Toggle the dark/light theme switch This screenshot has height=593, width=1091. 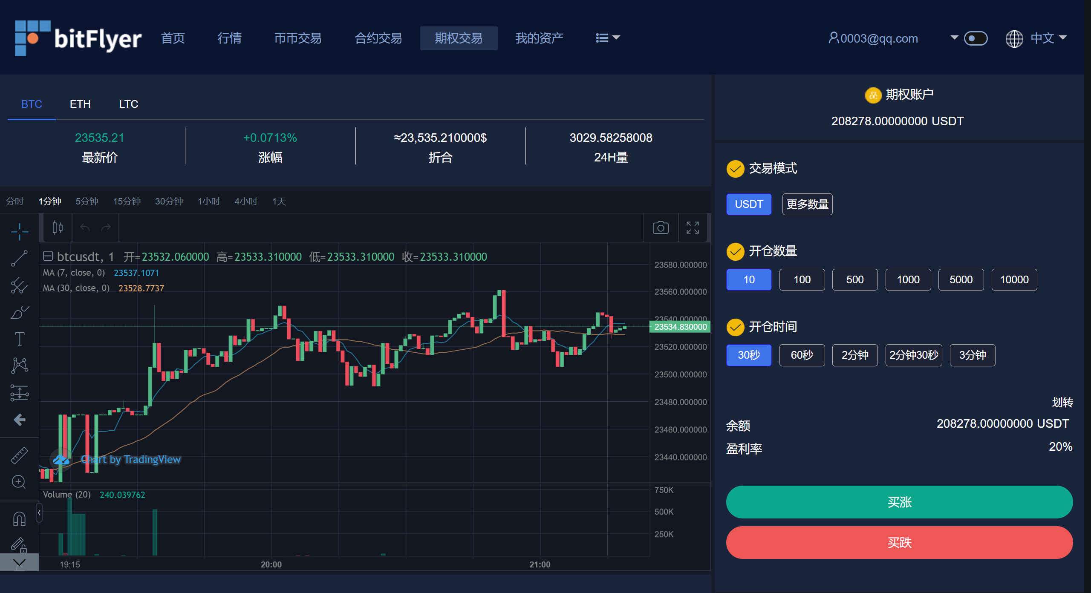click(x=976, y=38)
